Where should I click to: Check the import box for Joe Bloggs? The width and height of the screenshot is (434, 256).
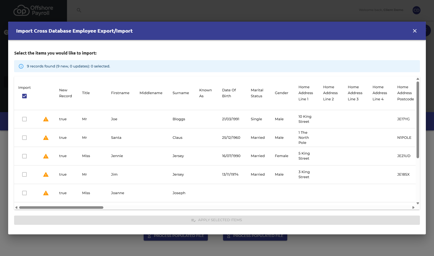[25, 119]
